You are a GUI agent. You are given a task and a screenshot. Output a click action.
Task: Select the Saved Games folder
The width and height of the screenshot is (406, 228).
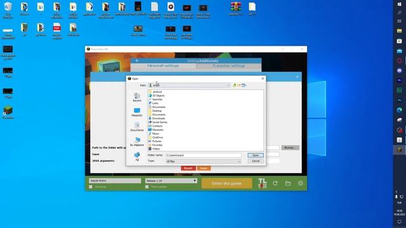point(158,122)
